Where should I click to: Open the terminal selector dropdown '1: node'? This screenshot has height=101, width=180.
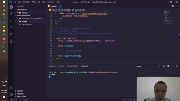145,66
